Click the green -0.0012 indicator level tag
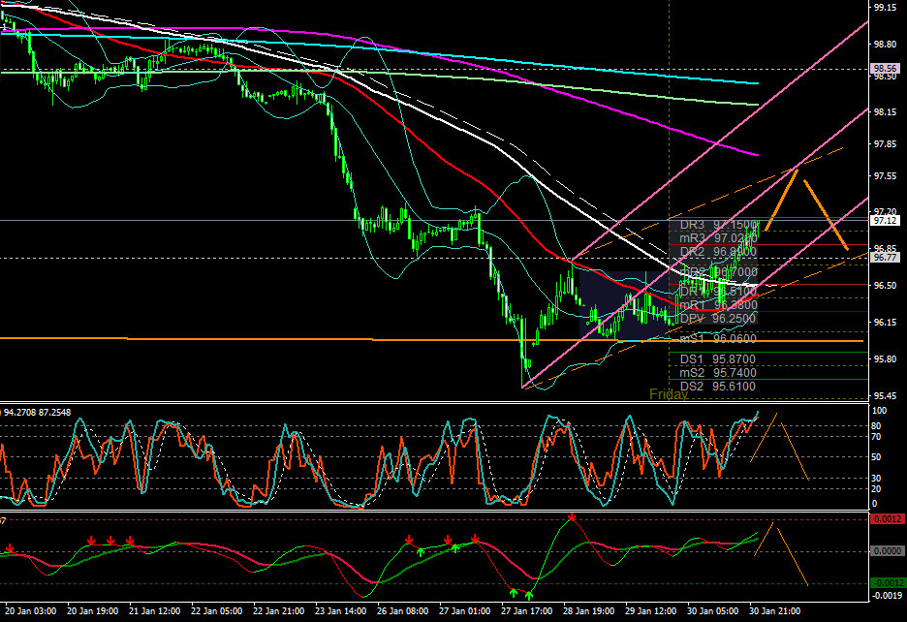Viewport: 907px width, 622px height. 887,582
